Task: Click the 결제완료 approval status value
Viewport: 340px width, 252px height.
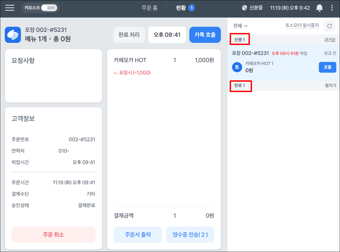Action: click(x=86, y=205)
